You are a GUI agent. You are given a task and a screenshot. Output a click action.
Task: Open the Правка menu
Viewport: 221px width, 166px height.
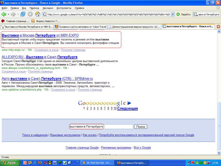(x=15, y=8)
